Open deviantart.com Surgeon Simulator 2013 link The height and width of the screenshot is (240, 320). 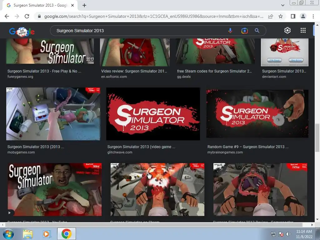coord(284,74)
